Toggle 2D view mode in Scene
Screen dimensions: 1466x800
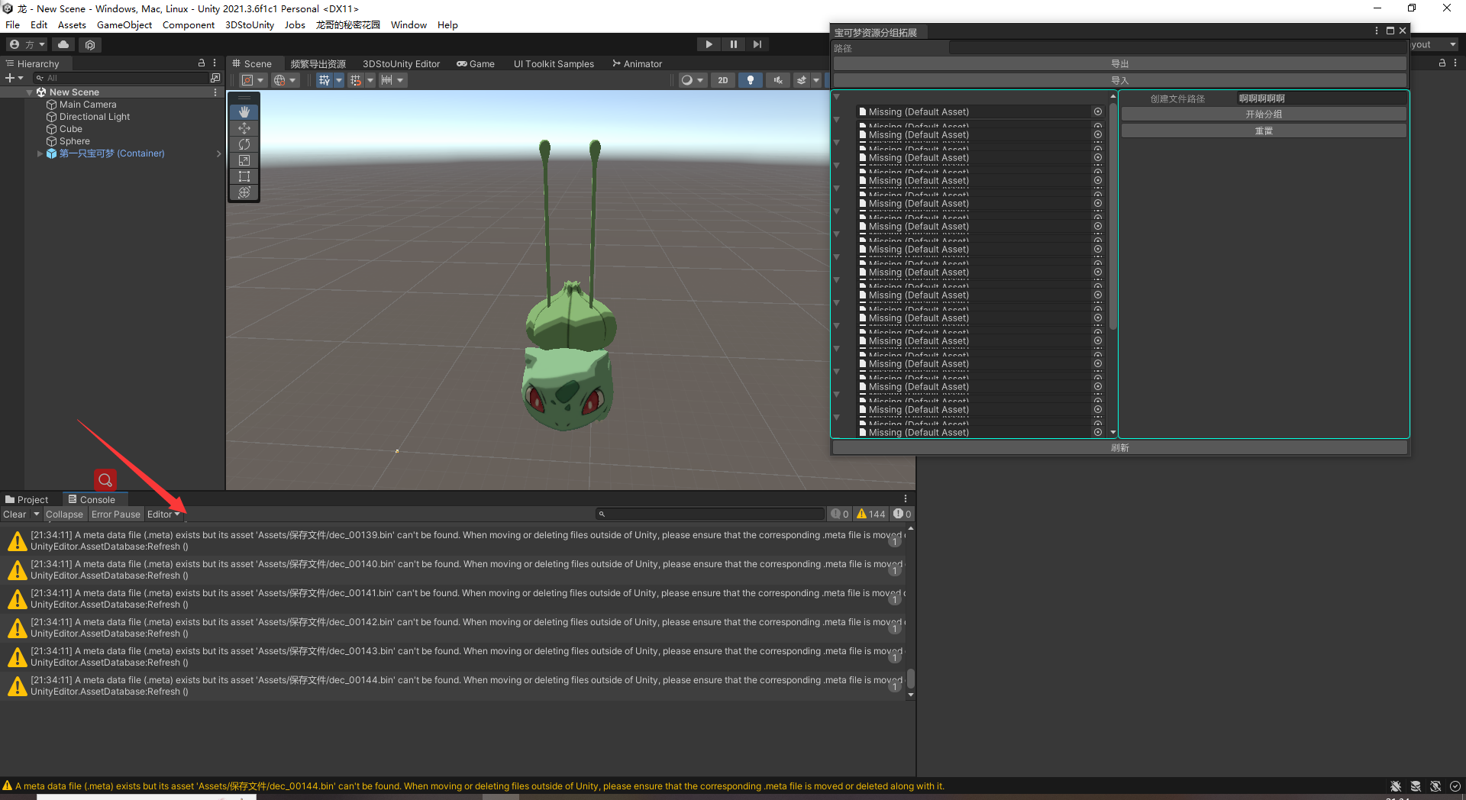[723, 80]
